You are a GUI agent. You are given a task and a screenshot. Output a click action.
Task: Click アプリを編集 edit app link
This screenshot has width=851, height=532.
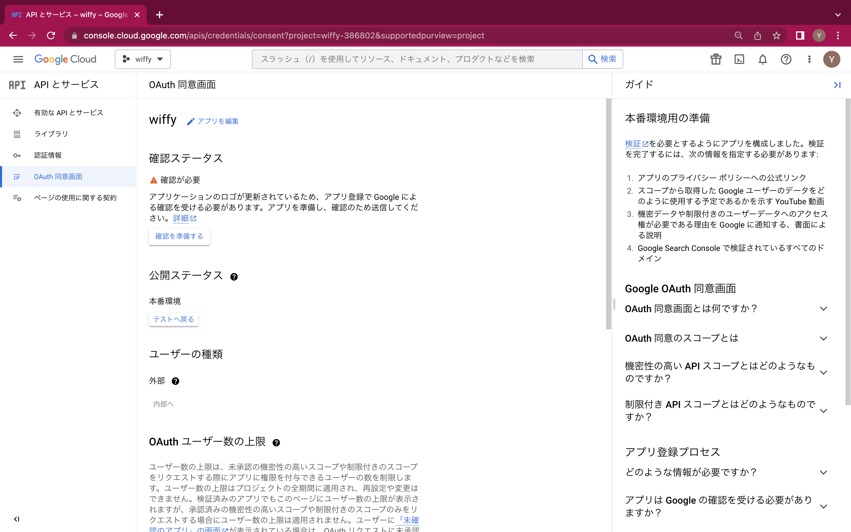213,121
